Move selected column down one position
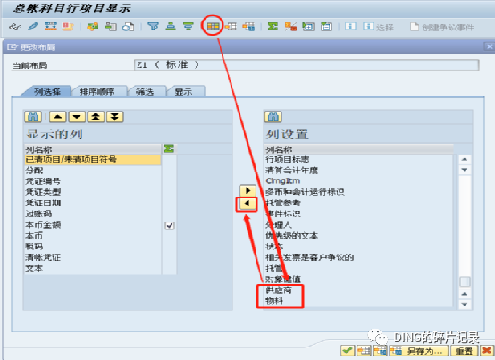The image size is (495, 360). pos(77,117)
